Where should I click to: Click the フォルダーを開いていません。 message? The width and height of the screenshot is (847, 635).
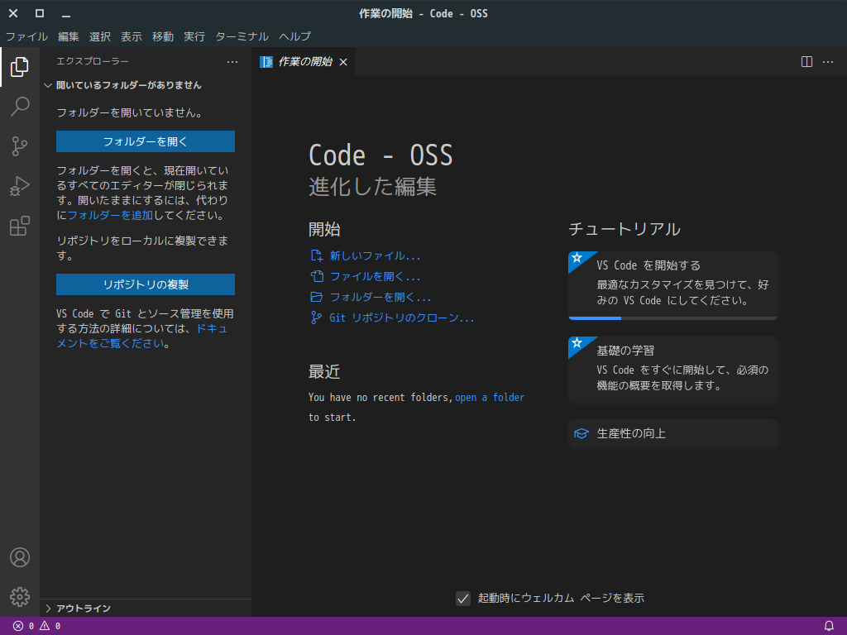coord(130,112)
